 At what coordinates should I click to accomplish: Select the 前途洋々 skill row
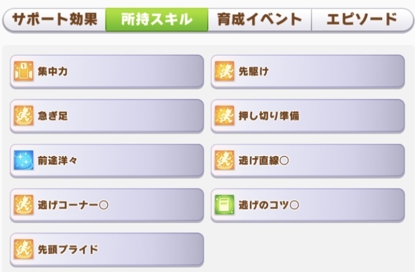coord(107,160)
